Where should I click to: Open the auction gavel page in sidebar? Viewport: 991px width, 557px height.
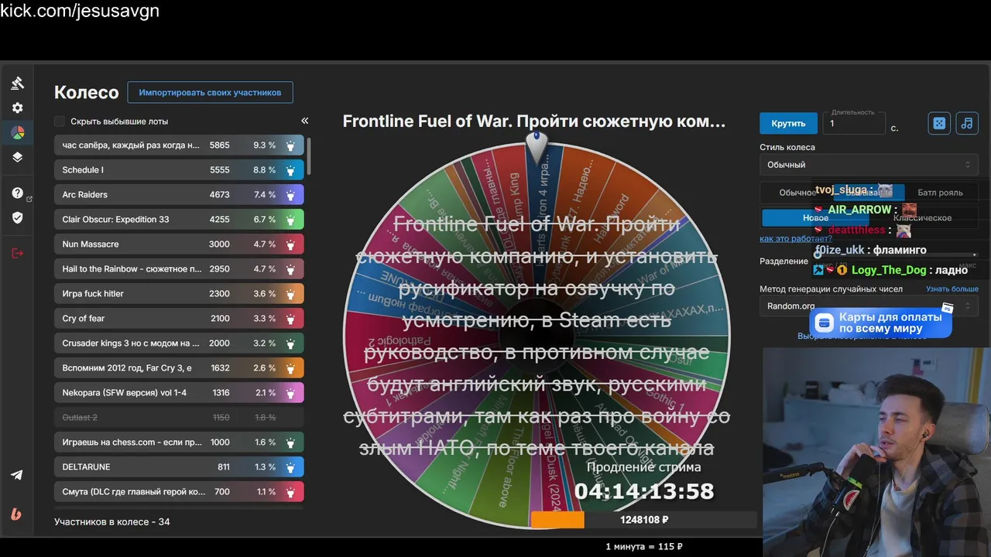[x=17, y=83]
